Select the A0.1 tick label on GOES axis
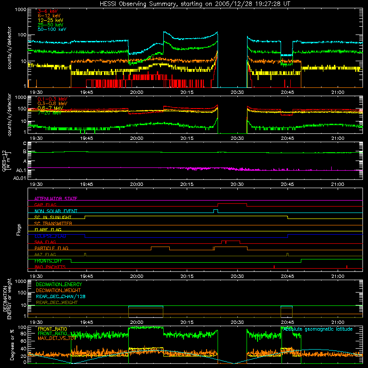The image size is (368, 368). 21,170
